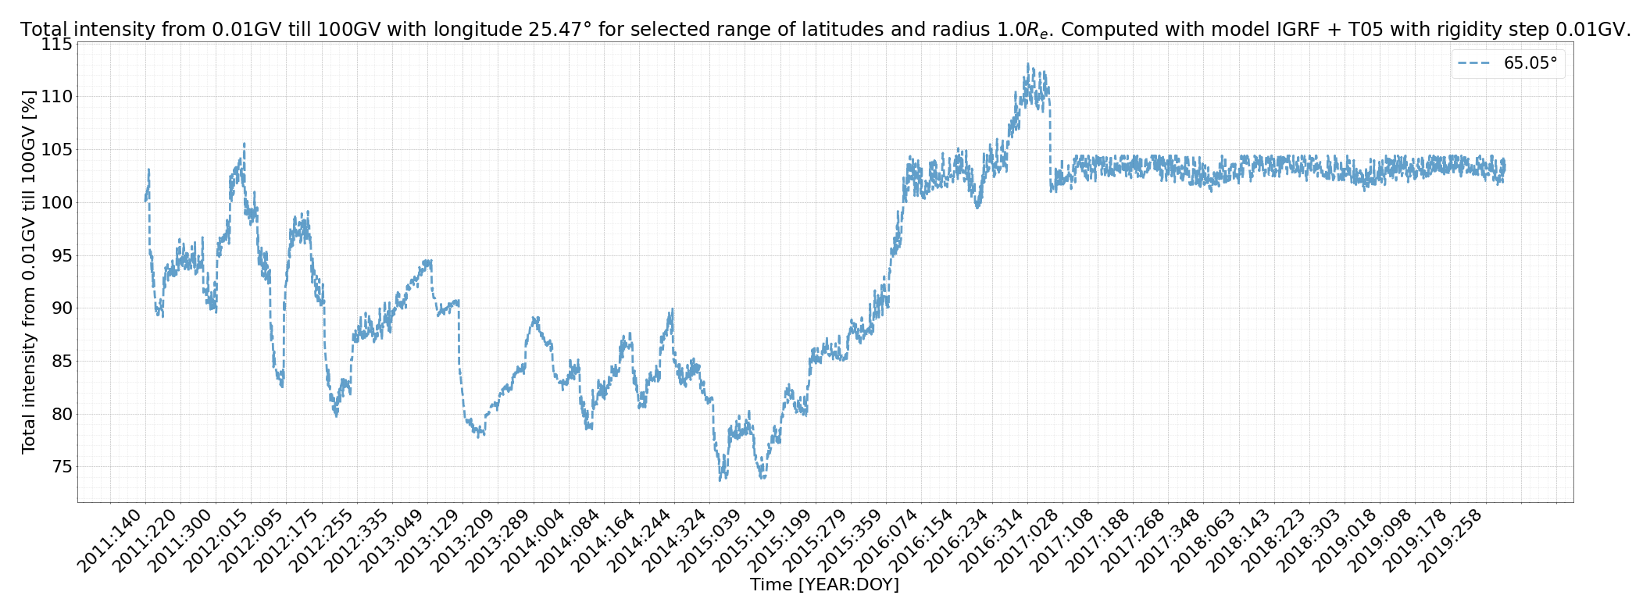
Task: Click the y-axis tick label 110
Action: (x=57, y=97)
